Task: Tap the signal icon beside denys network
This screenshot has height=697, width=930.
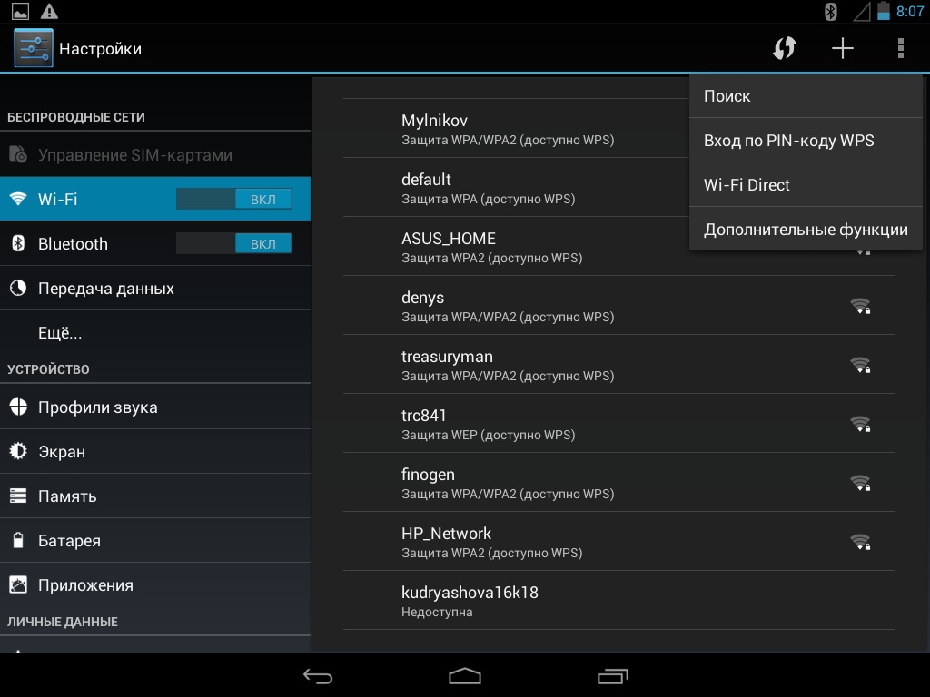Action: pyautogui.click(x=860, y=306)
